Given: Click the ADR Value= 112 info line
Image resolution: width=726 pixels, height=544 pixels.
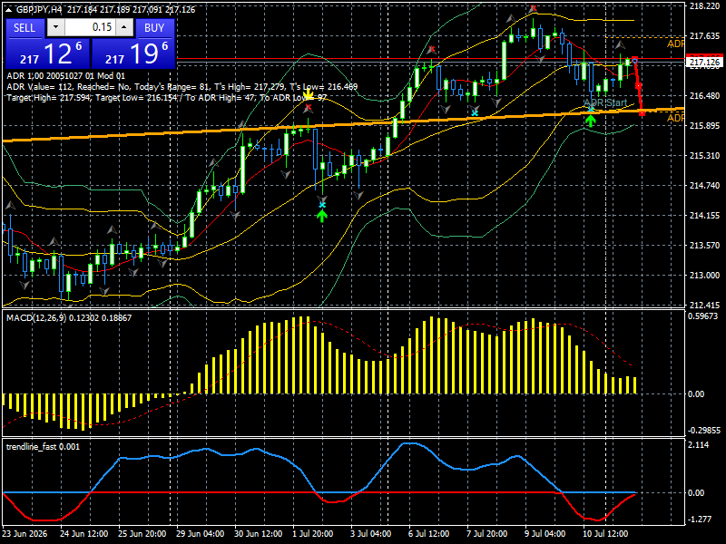Looking at the screenshot, I should (182, 86).
